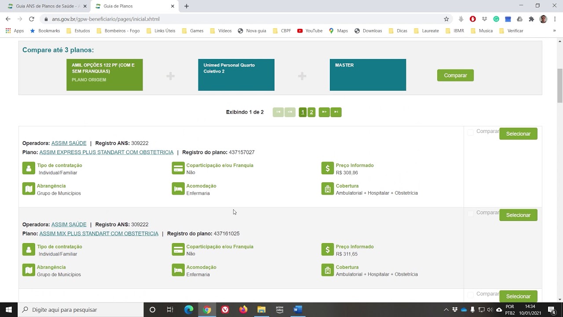Go to the next results page arrow
This screenshot has width=563, height=317.
[x=324, y=112]
